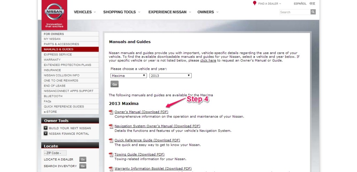Click the ZIP Code input field
Screen dimensions: 357x172
[x=55, y=153]
